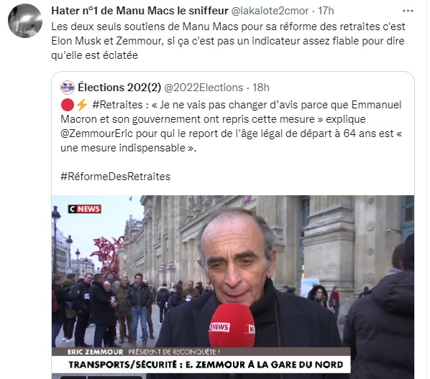Click the red CNEWS microphone in video

(232, 325)
